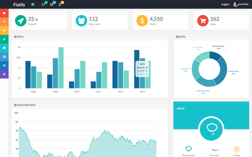Click the yellow badge on bell icon
The image size is (252, 157).
click(x=62, y=3)
